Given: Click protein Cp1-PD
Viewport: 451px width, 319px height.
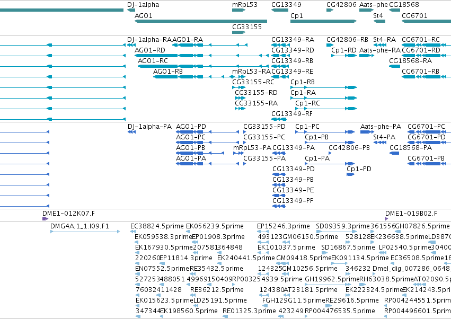Looking at the screenshot, I should click(359, 169).
